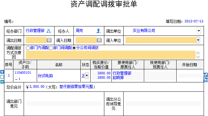Add a row with the plus icon
208x116 pixels.
click(2, 72)
